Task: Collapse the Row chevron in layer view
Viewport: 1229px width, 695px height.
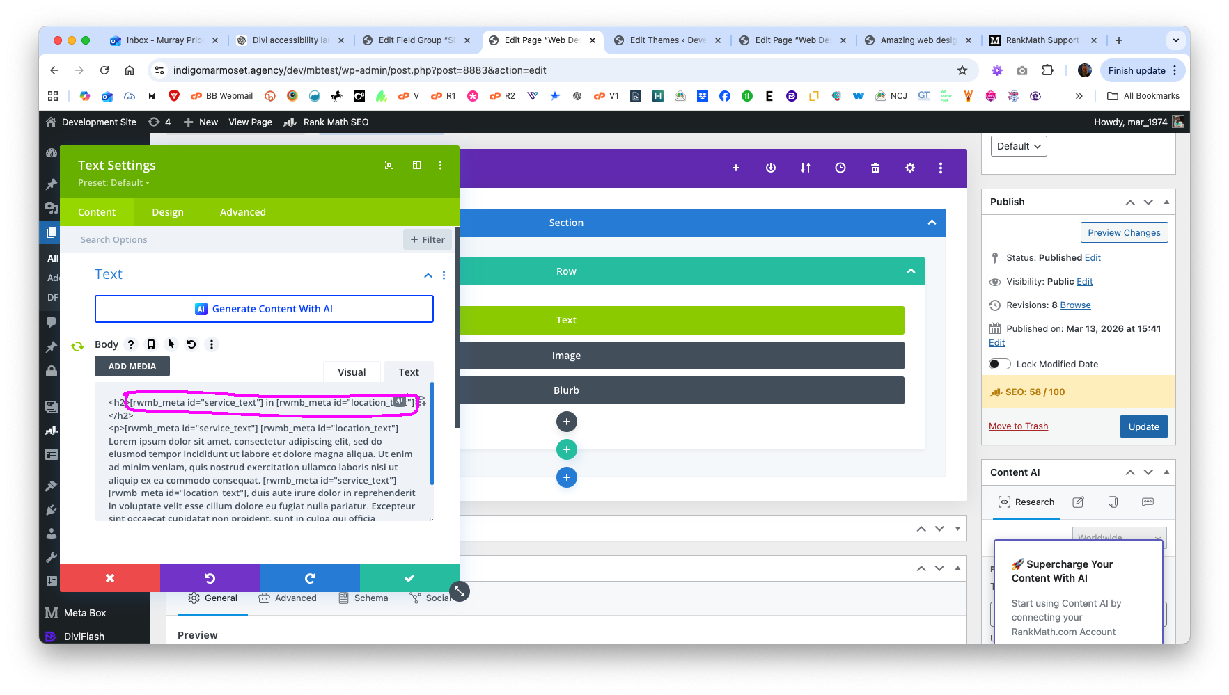Action: 910,271
